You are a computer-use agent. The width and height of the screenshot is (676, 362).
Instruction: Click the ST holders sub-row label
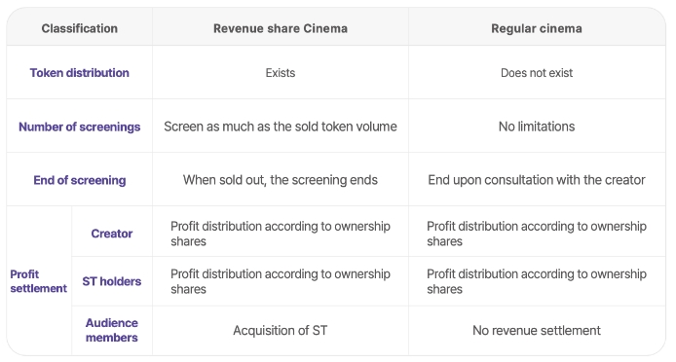click(112, 281)
